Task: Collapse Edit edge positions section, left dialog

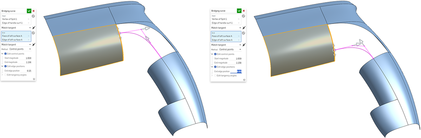Action: coord(2,66)
